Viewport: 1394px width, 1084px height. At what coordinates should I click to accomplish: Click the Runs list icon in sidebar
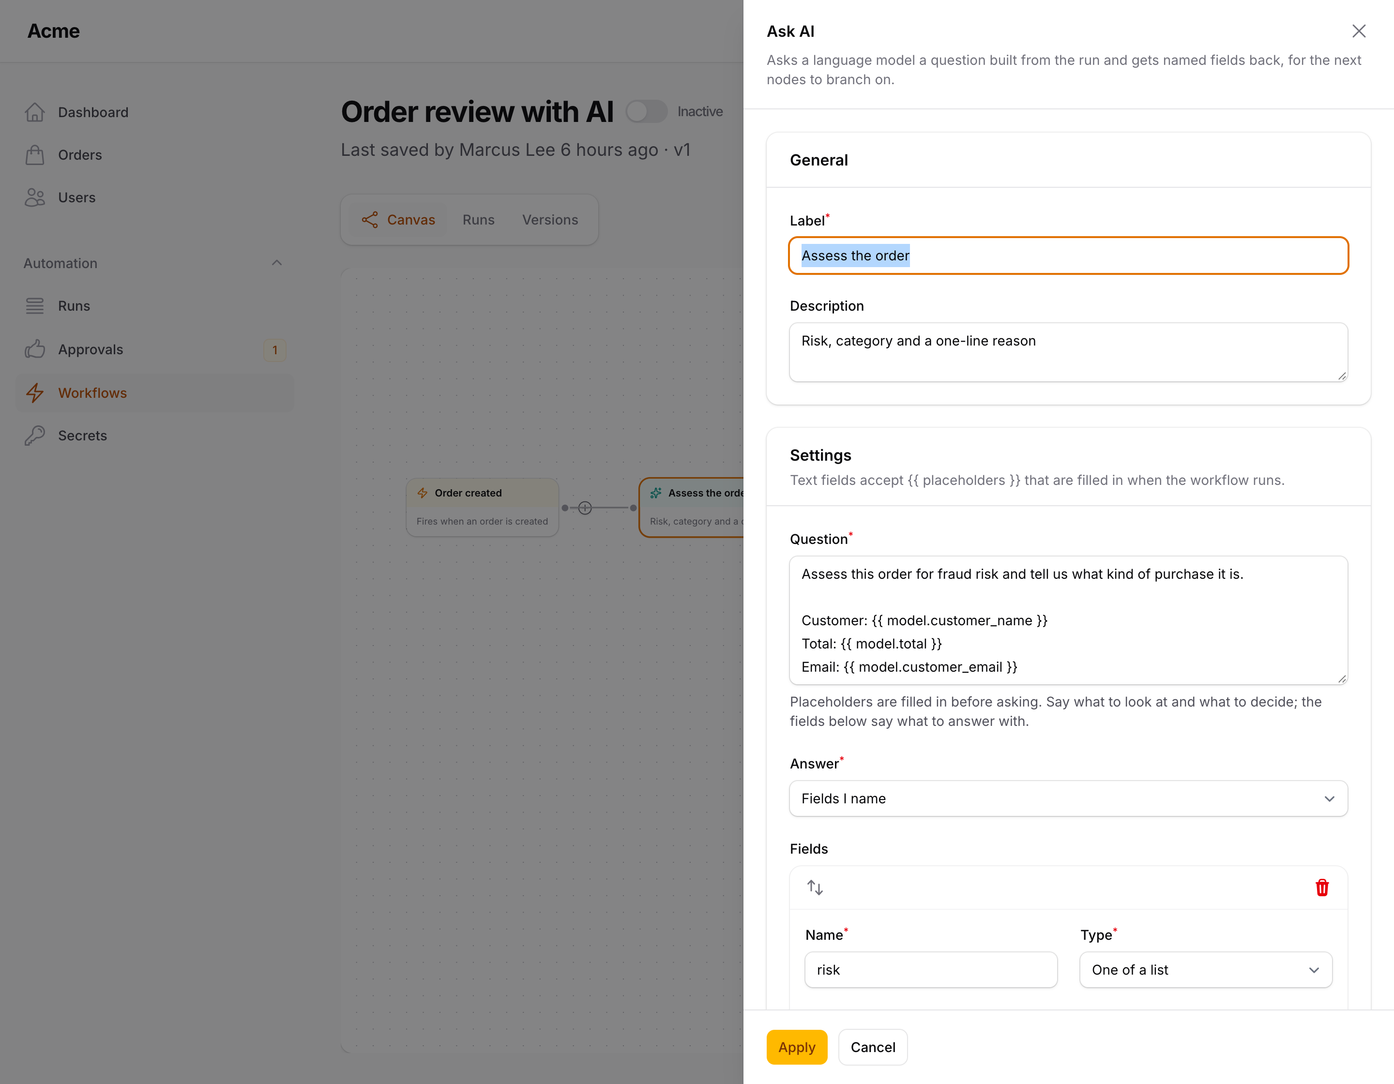[x=35, y=306]
